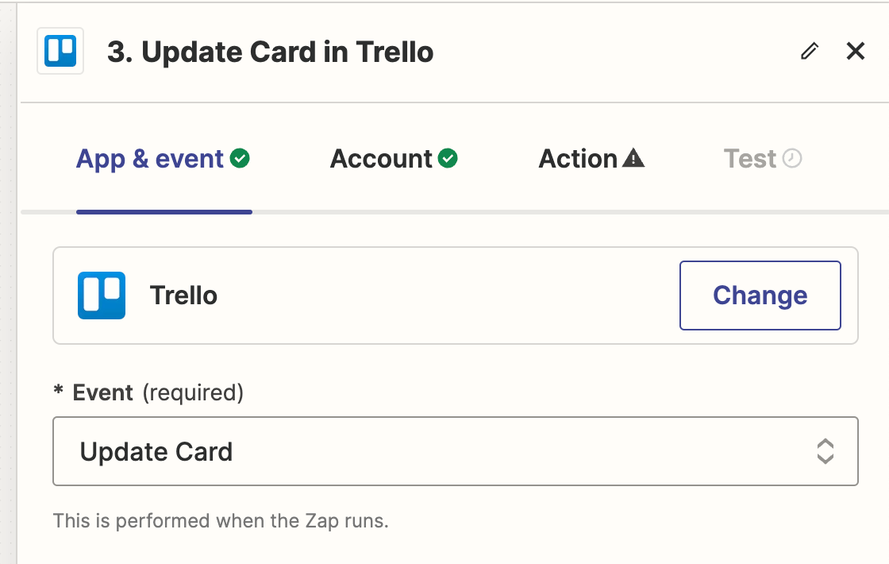Screen dimensions: 889x564
Task: Click the green checkmark beside App & event
Action: coord(241,157)
